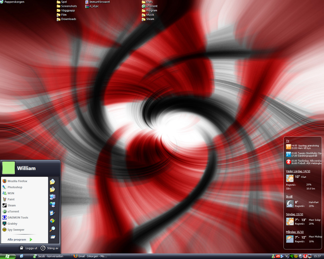Click the Måndag 16/10 forecast heading
This screenshot has width=324, height=259.
pyautogui.click(x=295, y=232)
